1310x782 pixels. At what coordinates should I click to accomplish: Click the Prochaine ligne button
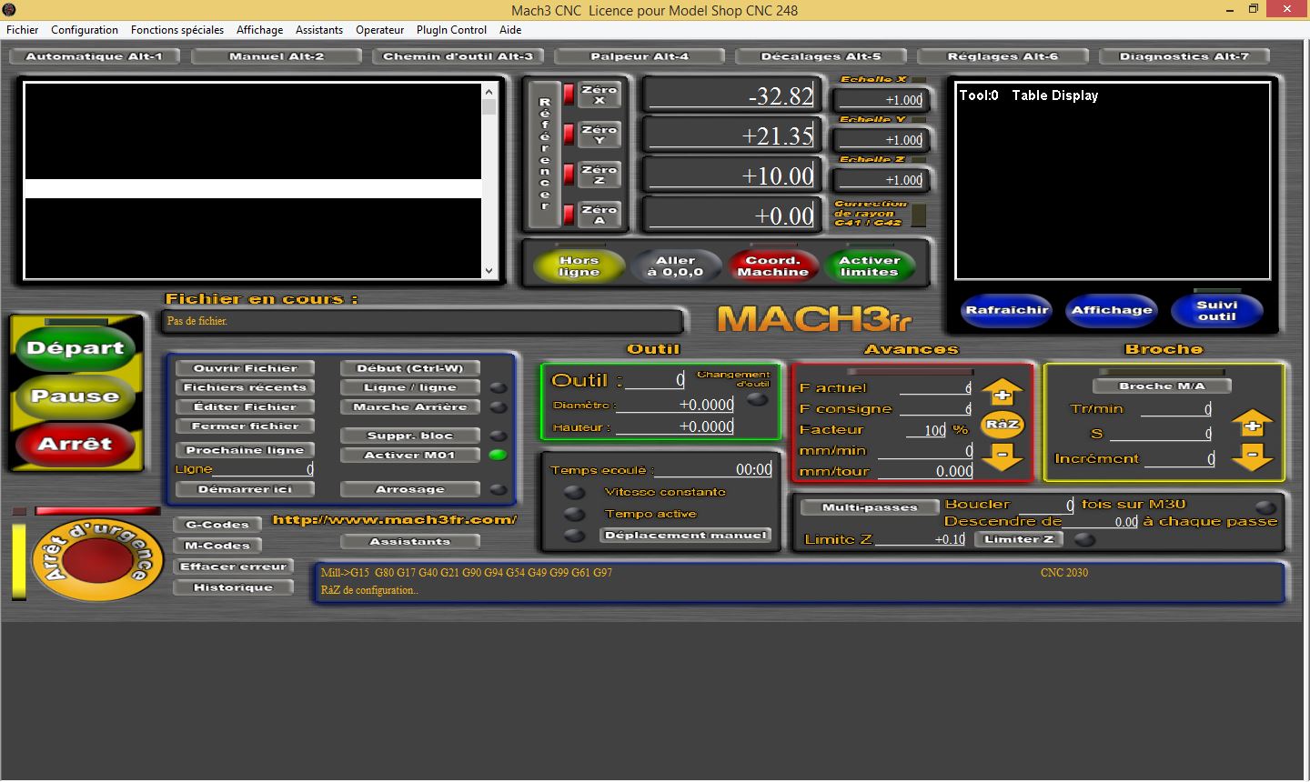[245, 450]
